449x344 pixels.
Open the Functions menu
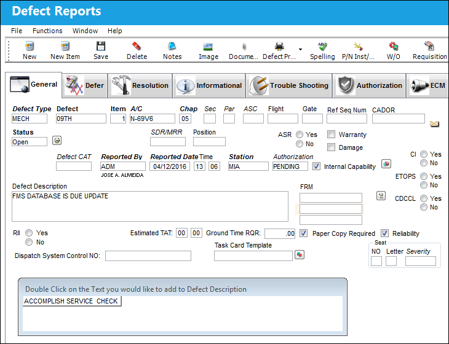47,31
